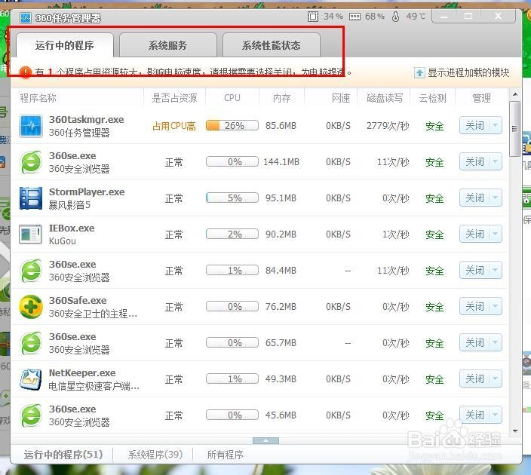
Task: Switch to the 运行中的程序 top tab
Action: click(x=64, y=45)
